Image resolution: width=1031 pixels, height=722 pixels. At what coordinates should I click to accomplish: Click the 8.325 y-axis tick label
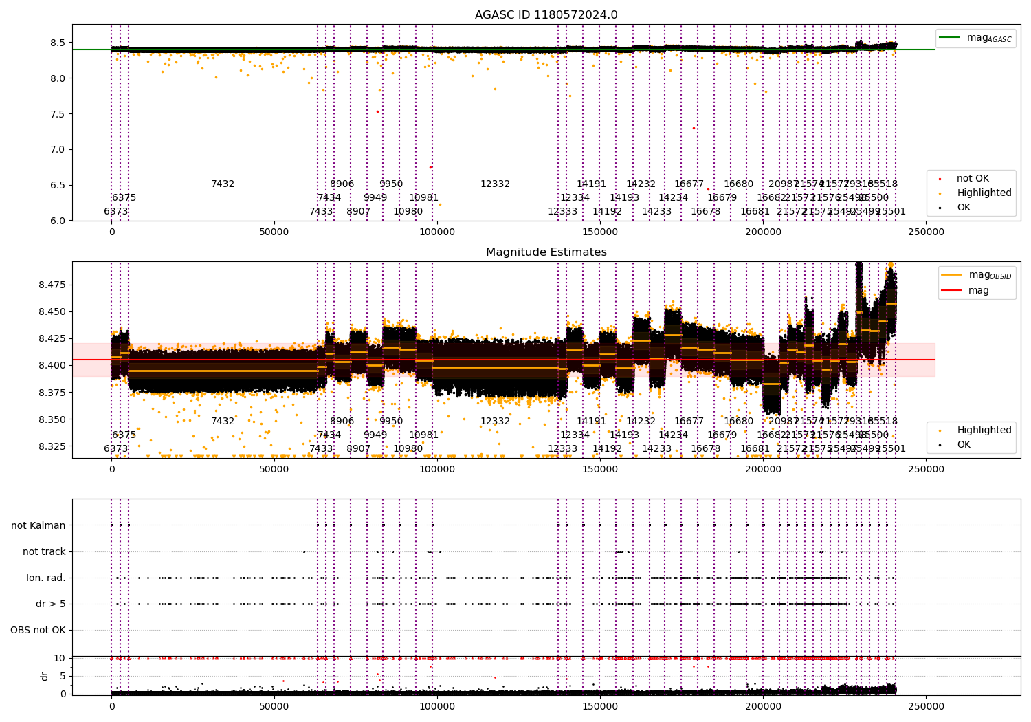click(x=52, y=447)
